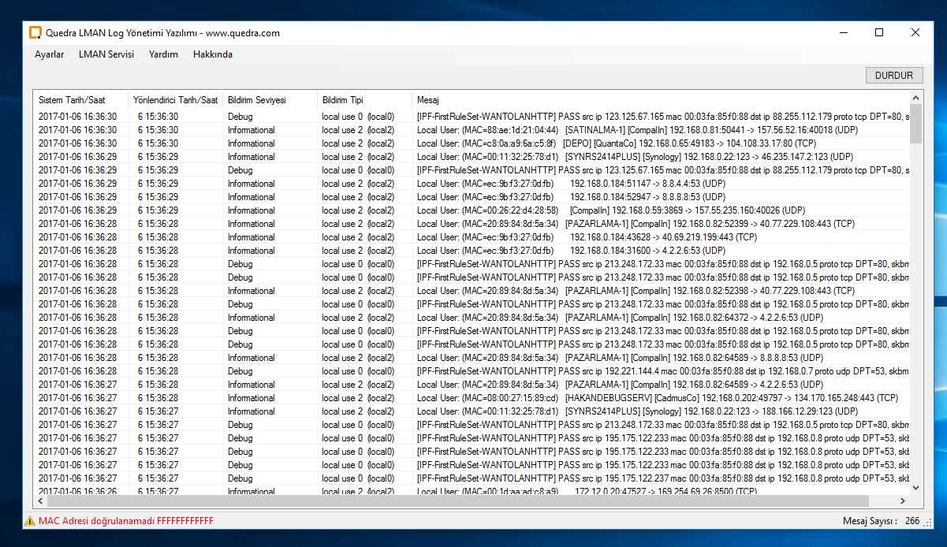Click the horizontal scrollbar right arrow
This screenshot has width=947, height=547.
click(x=903, y=500)
